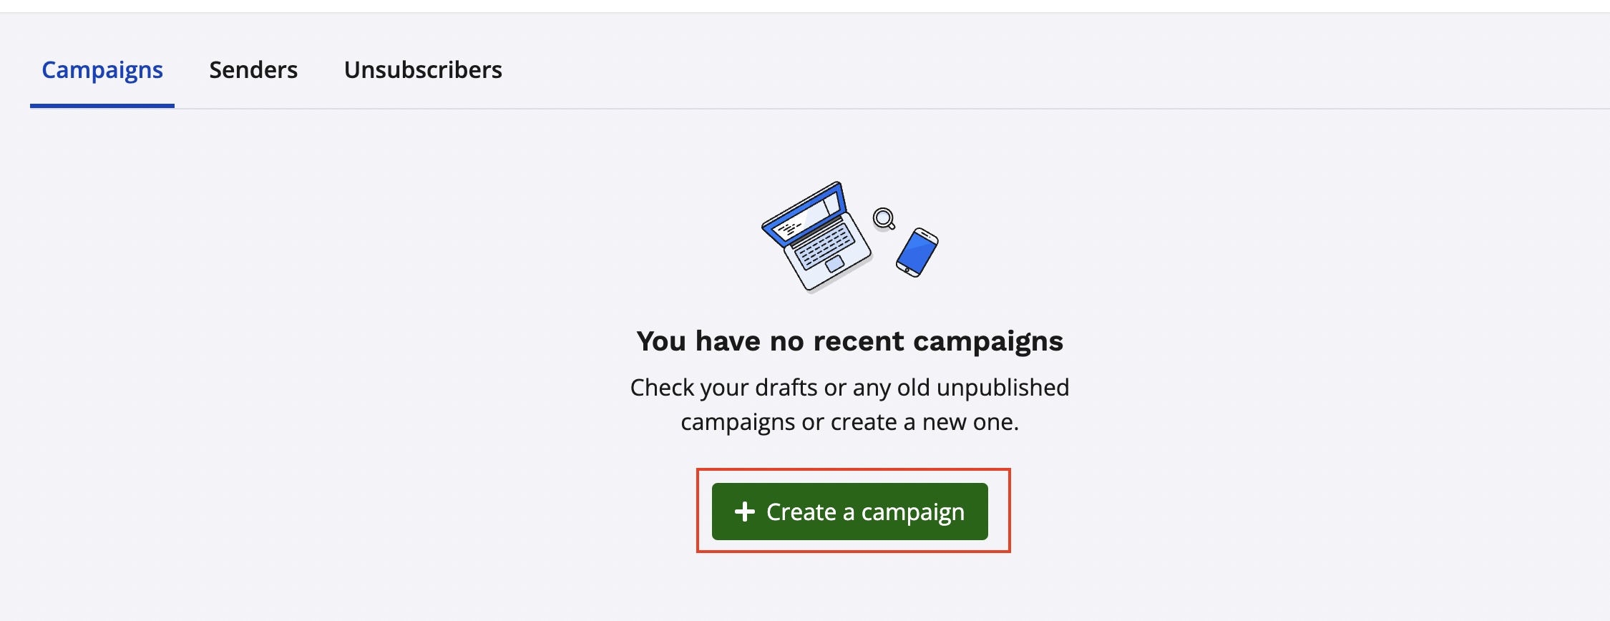Click the laptop keyboard in the illustration
This screenshot has width=1610, height=621.
coord(823,248)
